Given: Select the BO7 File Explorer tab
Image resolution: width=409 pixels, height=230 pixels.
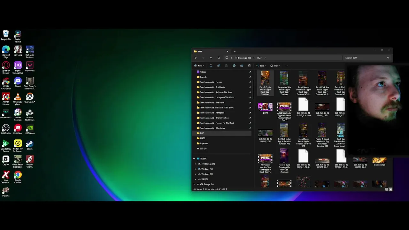Looking at the screenshot, I should [x=211, y=51].
